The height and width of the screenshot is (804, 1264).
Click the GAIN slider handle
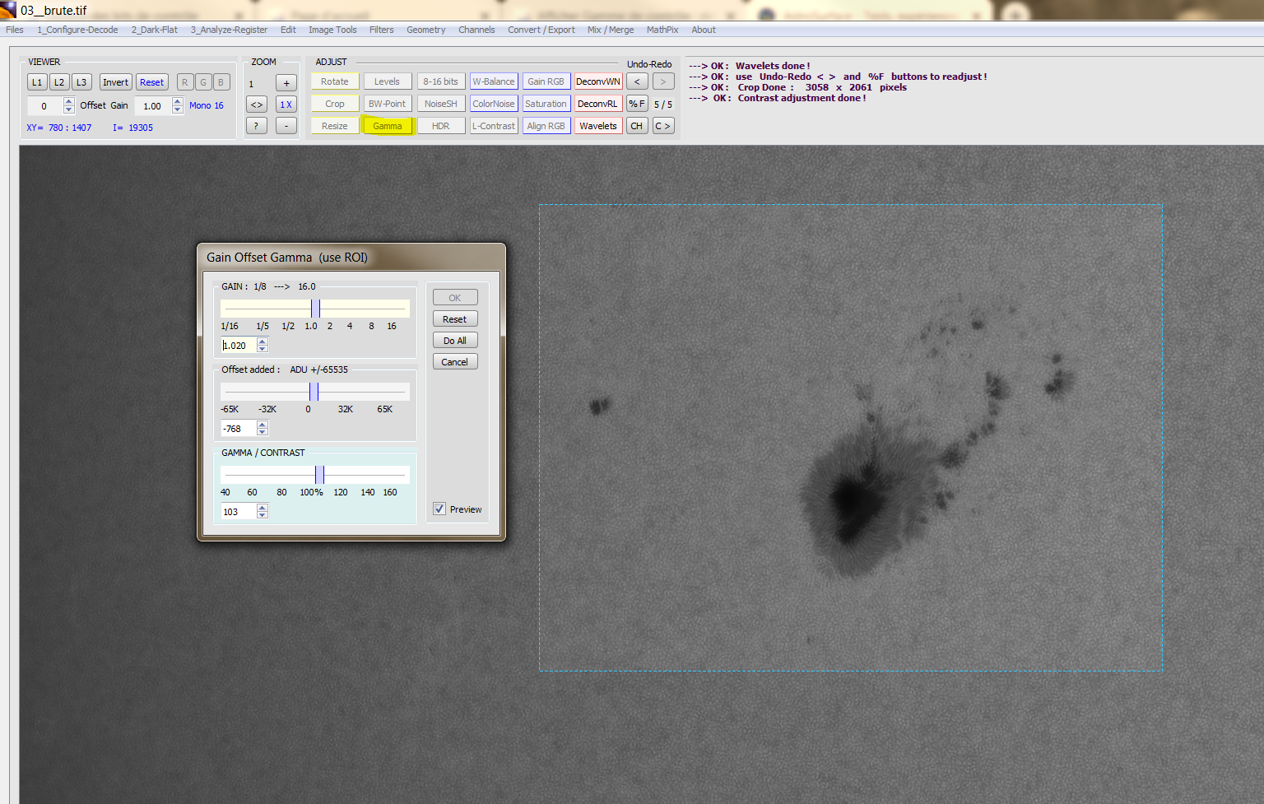point(316,309)
